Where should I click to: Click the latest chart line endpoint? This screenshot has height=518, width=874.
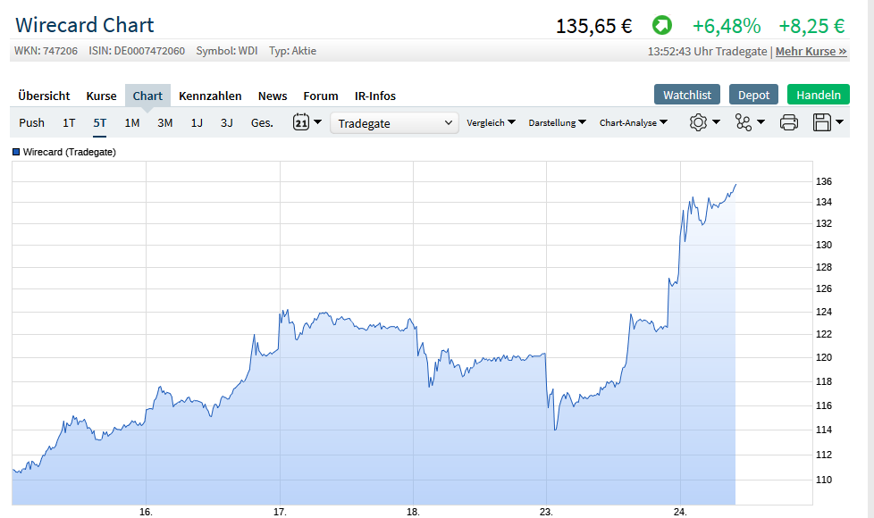click(735, 184)
